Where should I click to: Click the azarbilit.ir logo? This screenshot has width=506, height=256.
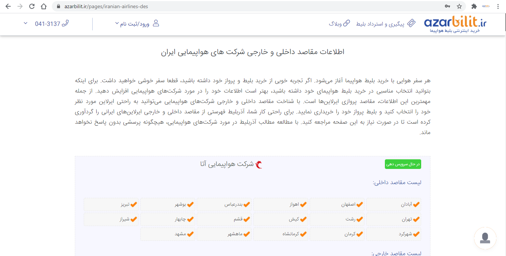point(455,24)
